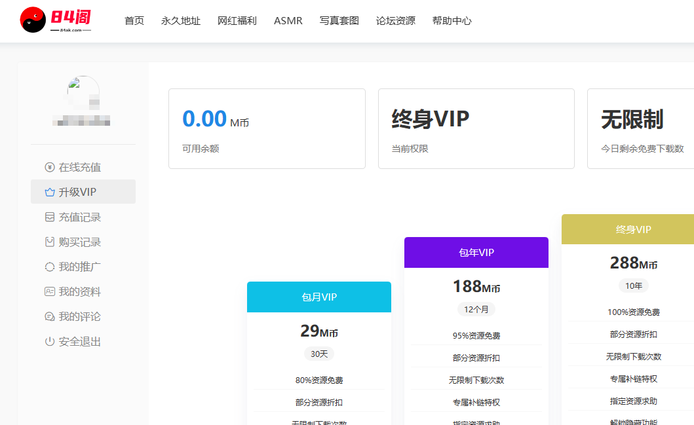Click 无限制下载次数 in the 包年VIP card
The width and height of the screenshot is (694, 425).
coord(476,380)
